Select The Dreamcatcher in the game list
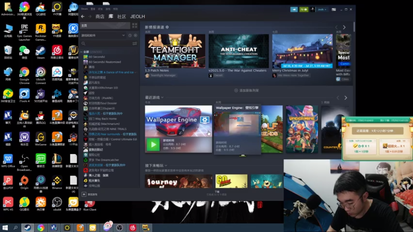413x232 pixels. pyautogui.click(x=101, y=160)
